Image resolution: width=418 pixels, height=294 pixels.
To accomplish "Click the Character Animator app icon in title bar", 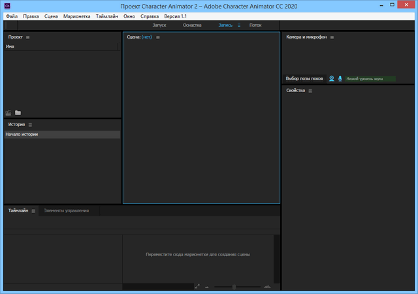I will point(7,5).
